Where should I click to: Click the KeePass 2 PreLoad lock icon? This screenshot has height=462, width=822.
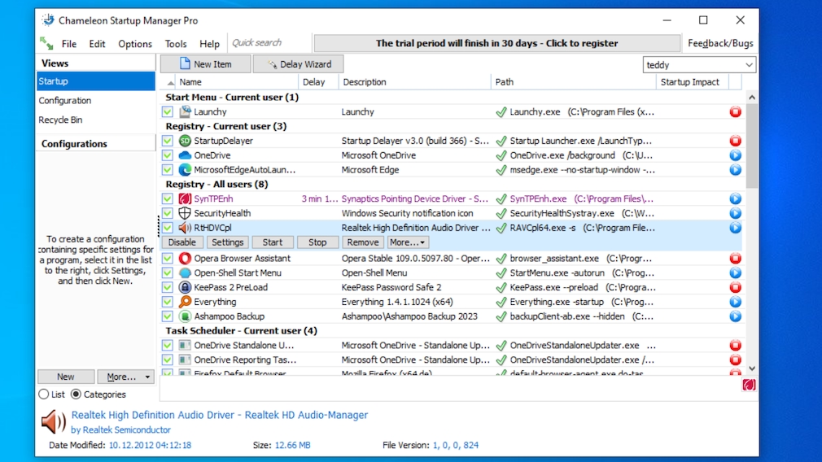(x=185, y=288)
